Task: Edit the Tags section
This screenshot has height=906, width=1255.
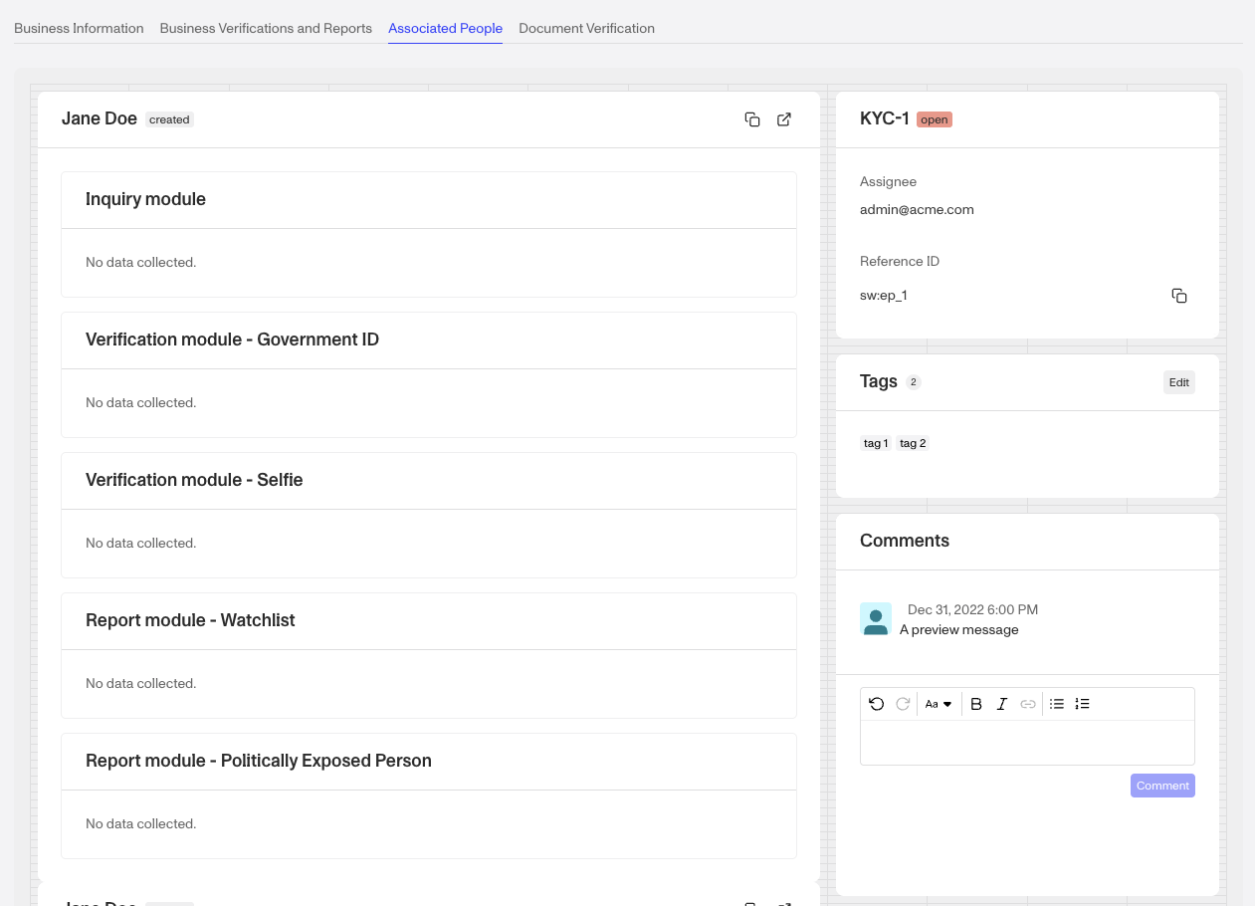Action: click(x=1179, y=382)
